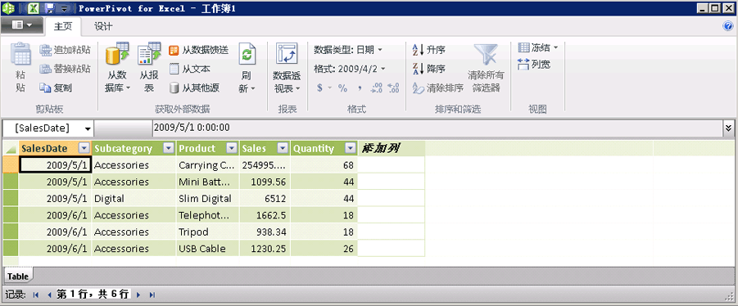Sort ascending (升序)
This screenshot has width=738, height=306.
(428, 50)
